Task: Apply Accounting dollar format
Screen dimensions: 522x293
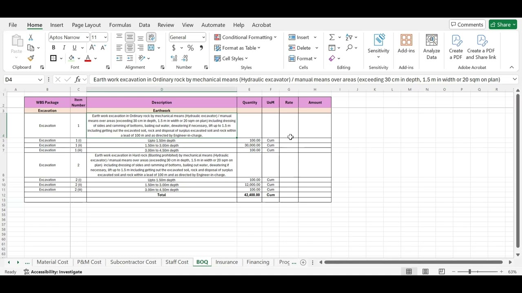Action: tap(174, 48)
